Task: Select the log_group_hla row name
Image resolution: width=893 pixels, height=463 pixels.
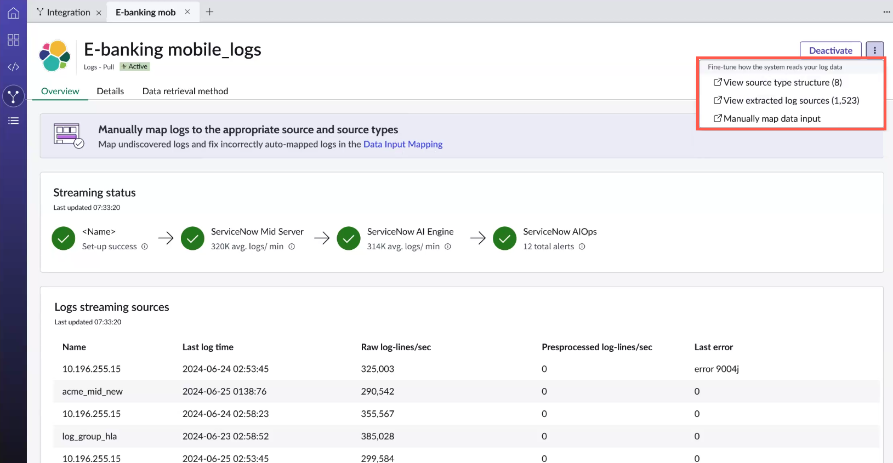Action: click(x=89, y=436)
